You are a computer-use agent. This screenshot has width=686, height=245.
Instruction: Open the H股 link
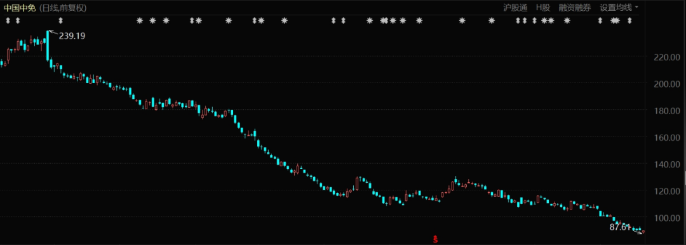(543, 8)
